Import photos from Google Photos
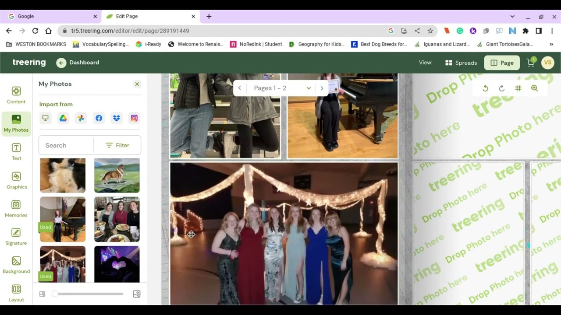Viewport: 561px width, 315px height. 81,118
